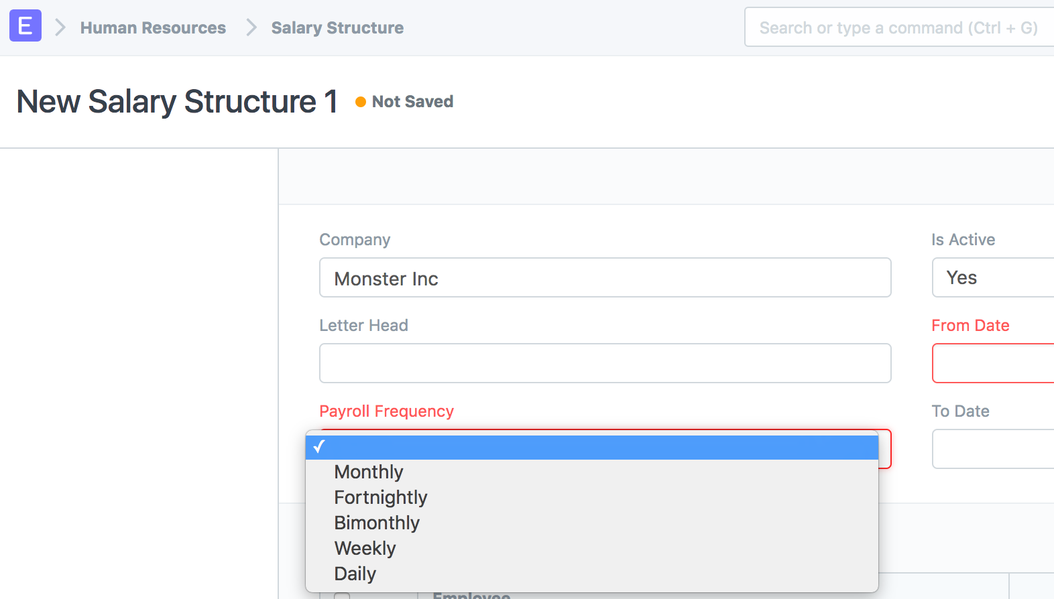Click the Not Saved status label
The image size is (1054, 599).
(412, 102)
